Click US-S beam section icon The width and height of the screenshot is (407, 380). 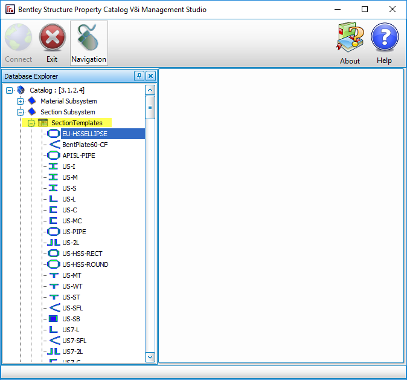tap(53, 188)
